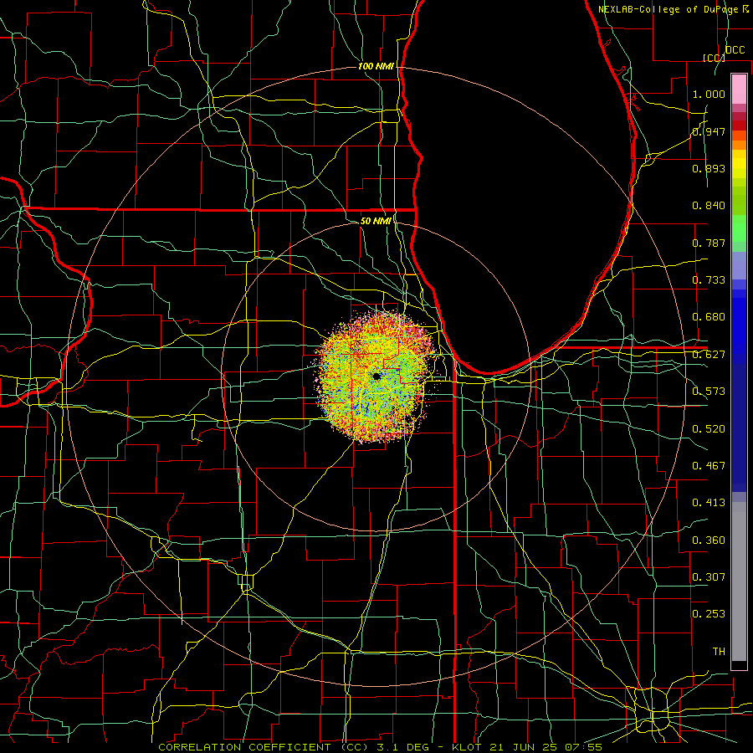Click the [CC] unit label
Viewport: 753px width, 753px height.
714,58
